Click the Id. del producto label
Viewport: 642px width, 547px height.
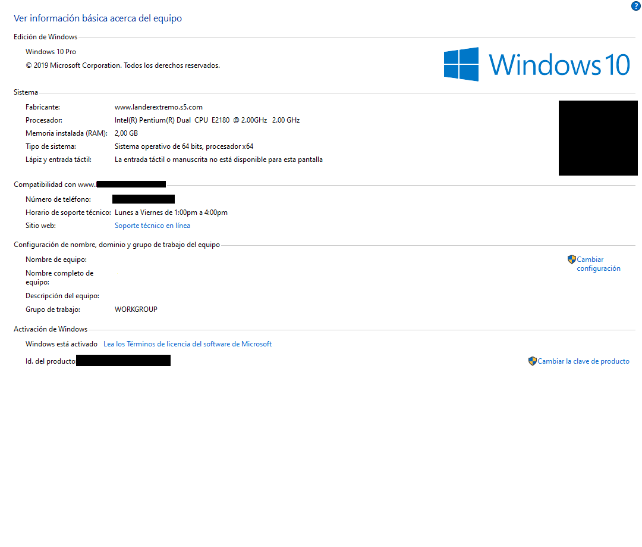51,361
